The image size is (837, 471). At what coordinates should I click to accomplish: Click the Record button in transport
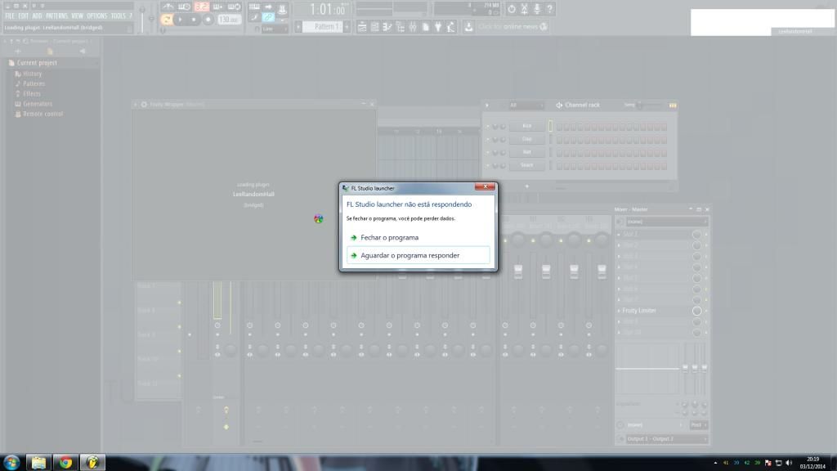point(208,19)
